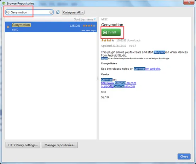Click the 'MISC' category in the list row
This screenshot has height=164, width=196.
pyautogui.click(x=15, y=30)
